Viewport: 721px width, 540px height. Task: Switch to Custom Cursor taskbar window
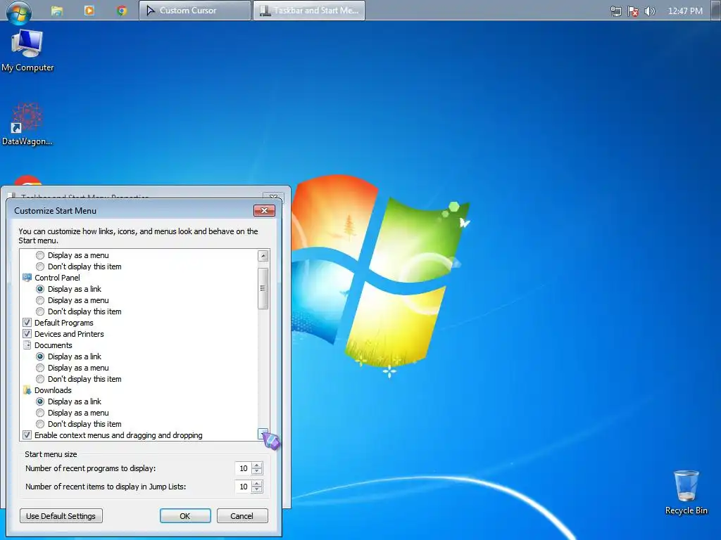195,11
